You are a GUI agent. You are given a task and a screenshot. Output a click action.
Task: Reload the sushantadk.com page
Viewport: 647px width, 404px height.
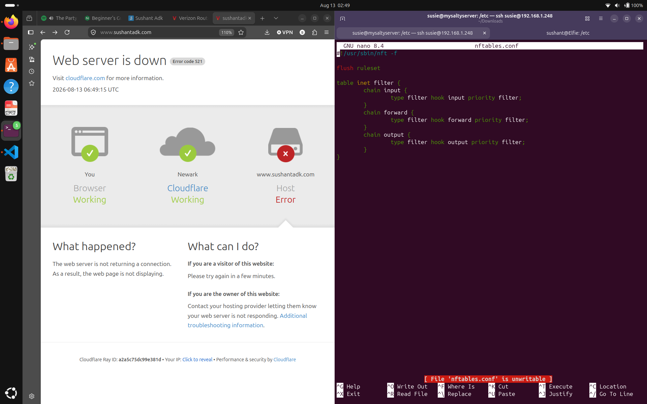67,32
